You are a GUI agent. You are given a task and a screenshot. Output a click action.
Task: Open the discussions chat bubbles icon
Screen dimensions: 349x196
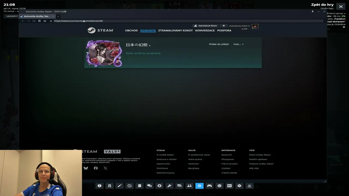click(x=149, y=186)
